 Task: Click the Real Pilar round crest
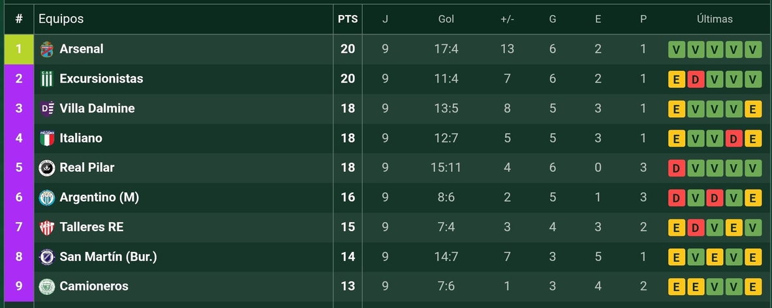[46, 168]
